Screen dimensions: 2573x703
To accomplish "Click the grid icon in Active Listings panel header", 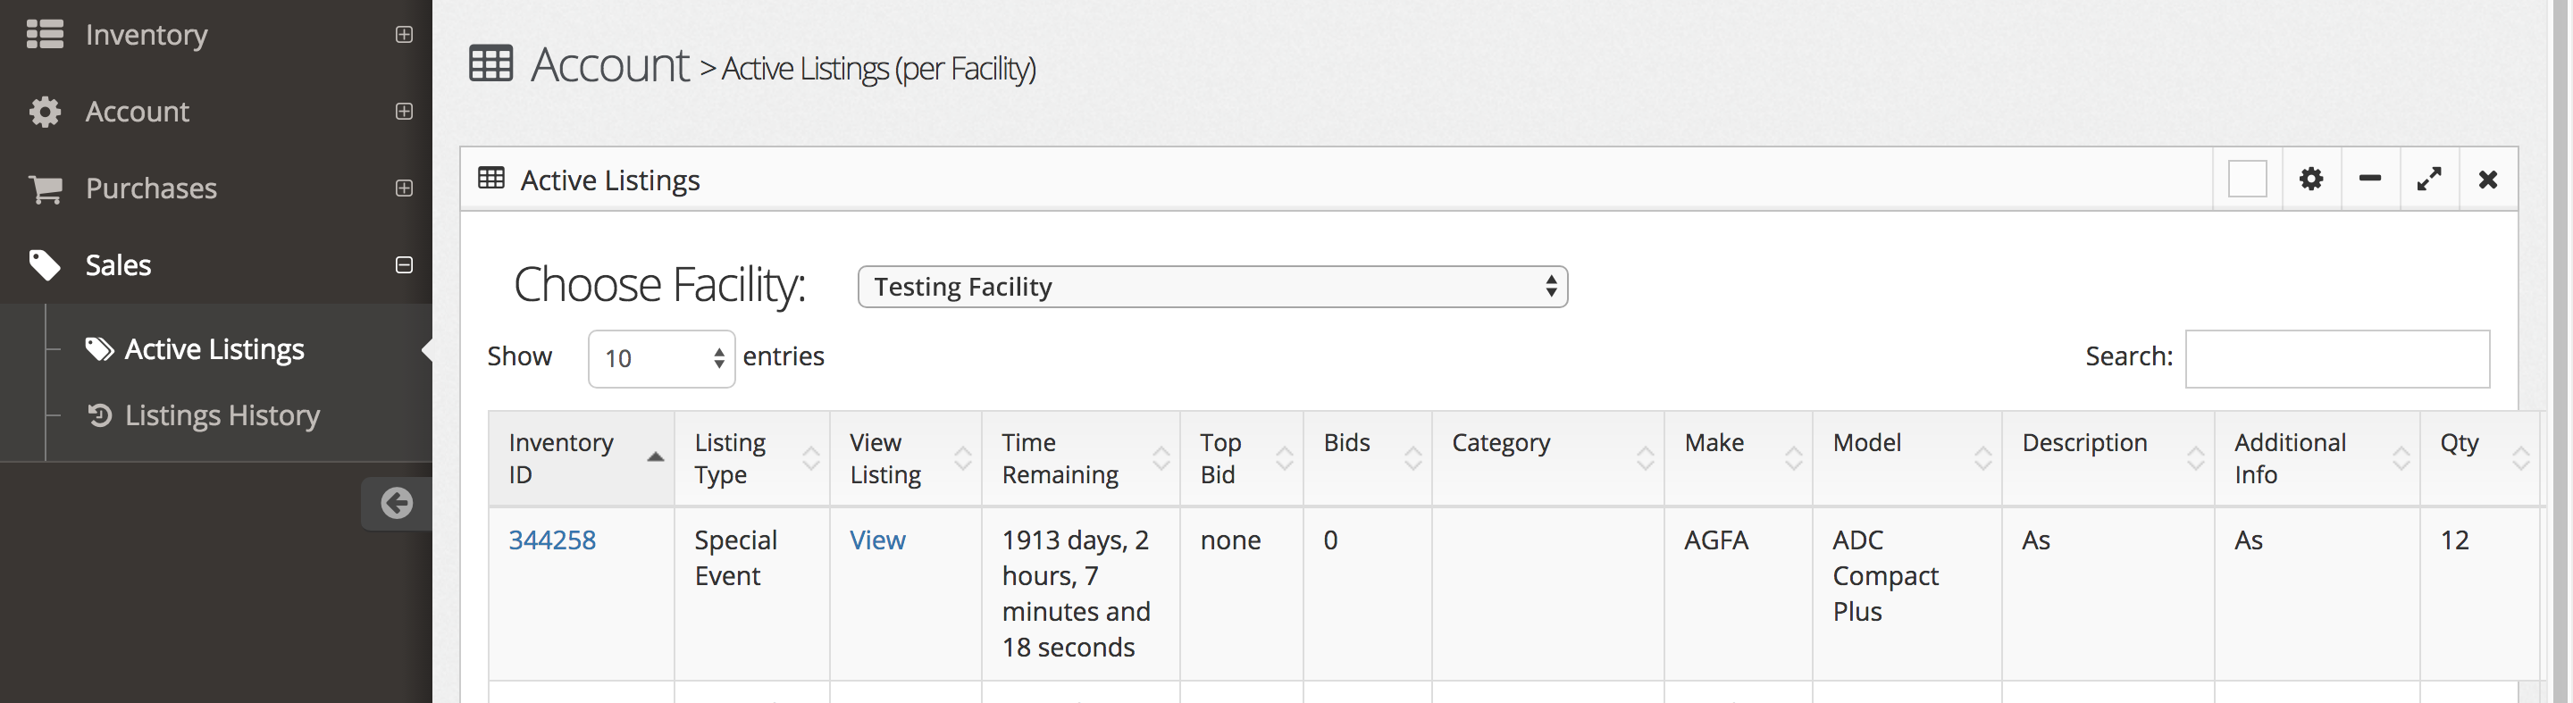I will (x=491, y=179).
